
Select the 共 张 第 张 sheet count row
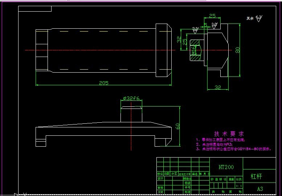click(x=226, y=192)
